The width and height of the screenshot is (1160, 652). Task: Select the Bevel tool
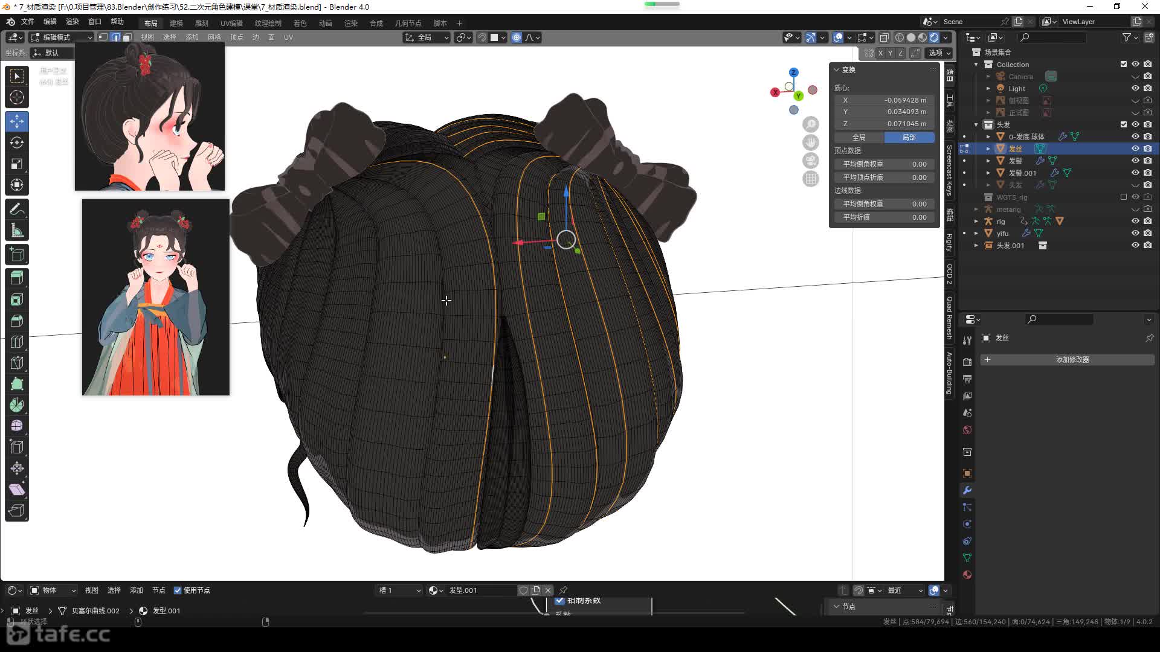[17, 321]
